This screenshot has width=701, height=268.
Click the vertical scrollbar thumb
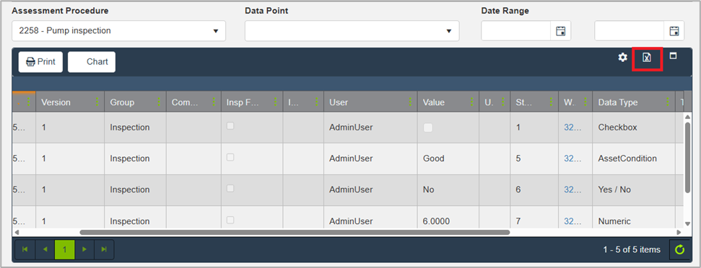687,157
